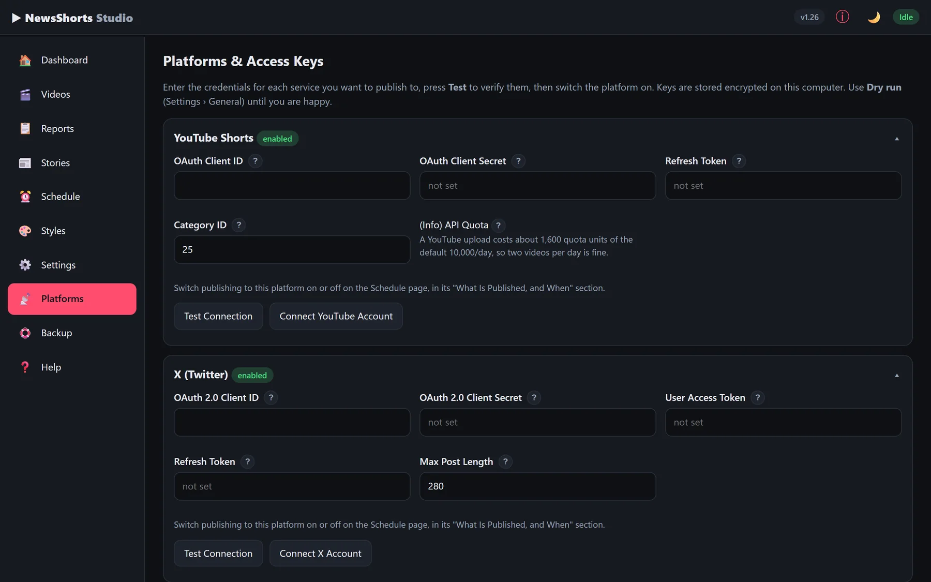Show help for YouTube OAuth Client ID
The image size is (931, 582).
tap(255, 161)
